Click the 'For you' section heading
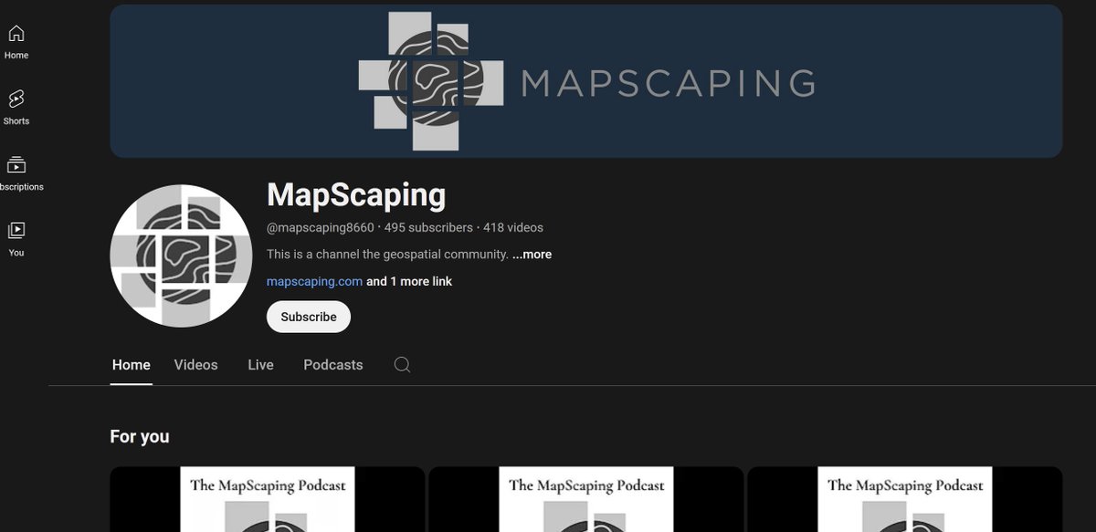Screen dimensions: 1096x532 tap(140, 437)
